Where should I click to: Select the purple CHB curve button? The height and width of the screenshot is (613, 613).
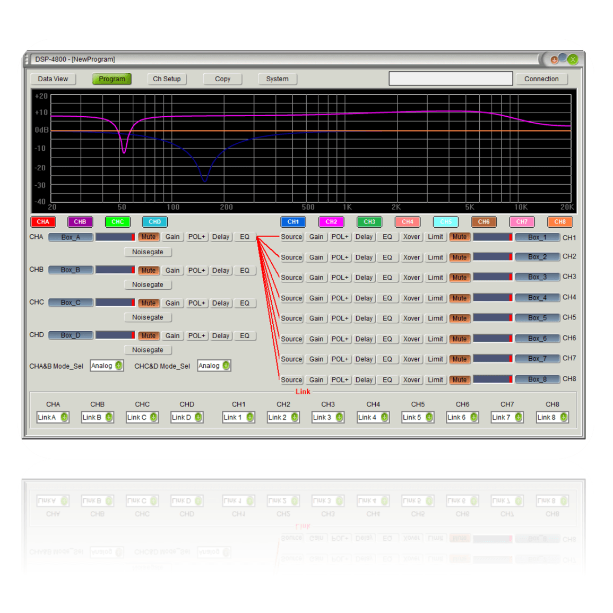pos(80,222)
